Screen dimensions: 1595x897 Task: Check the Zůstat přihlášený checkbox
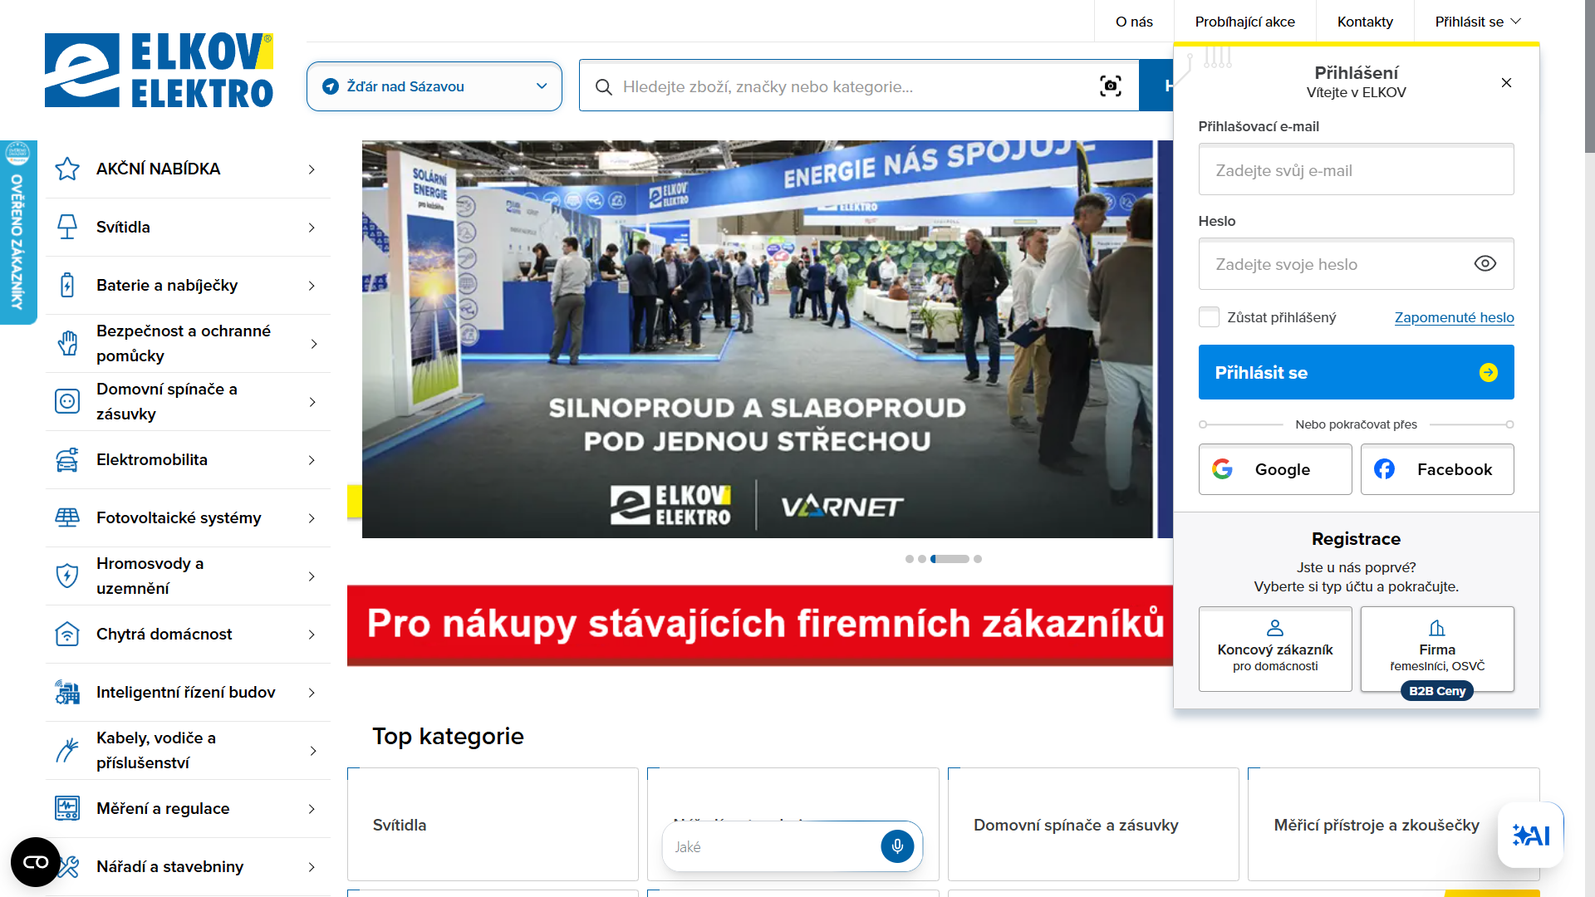(x=1209, y=316)
